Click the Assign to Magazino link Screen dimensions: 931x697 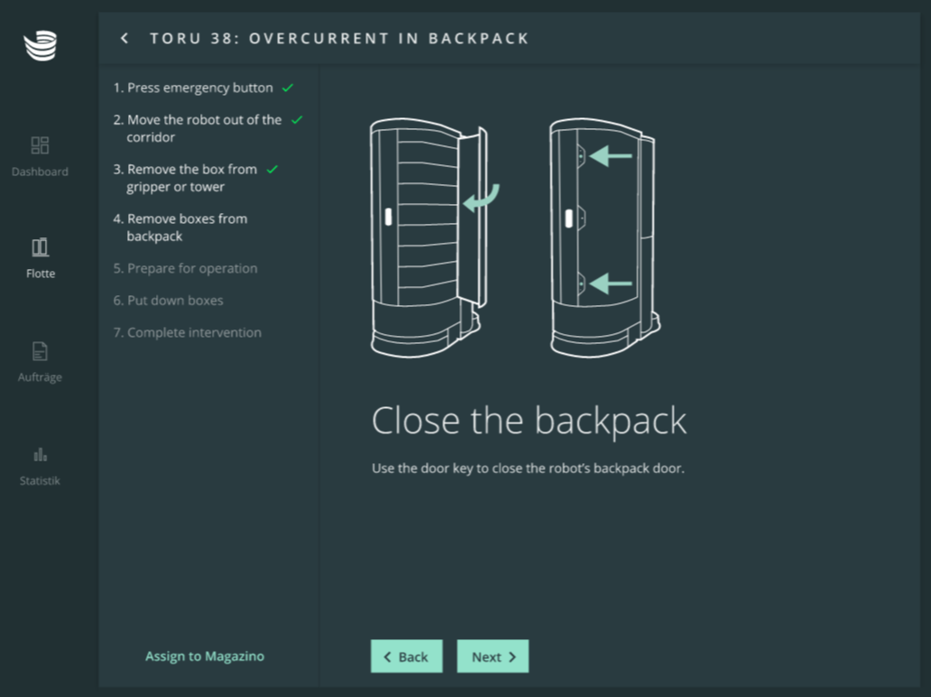pyautogui.click(x=205, y=656)
